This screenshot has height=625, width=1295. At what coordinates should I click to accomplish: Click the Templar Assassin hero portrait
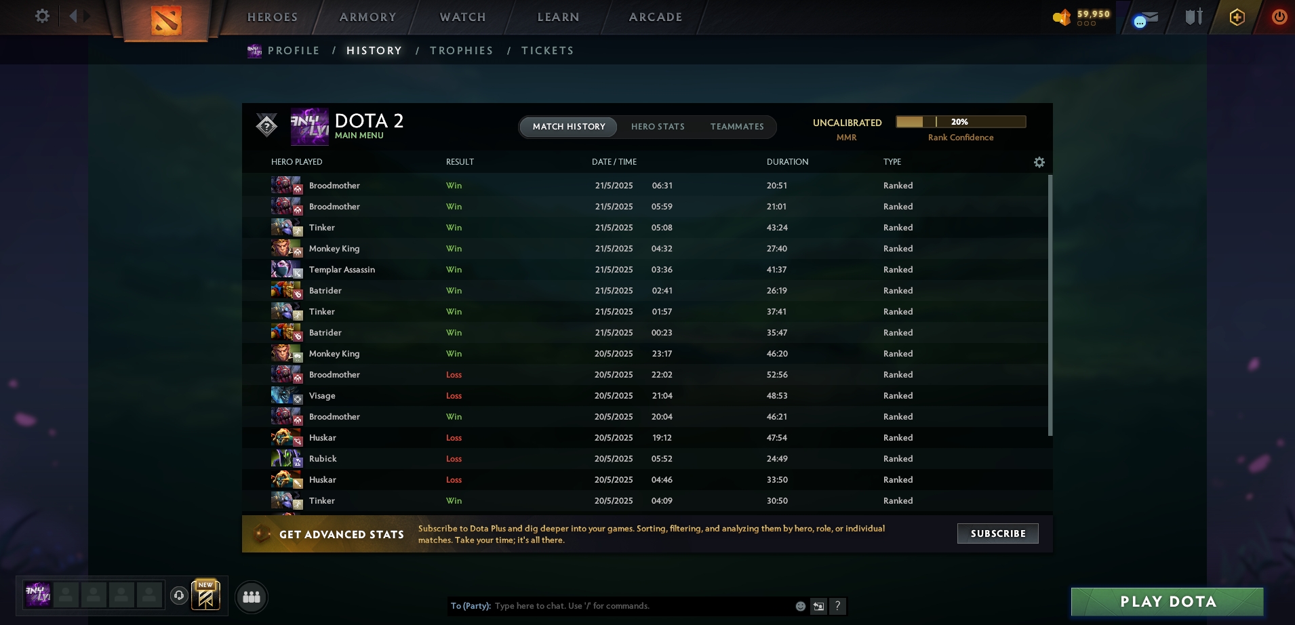point(286,269)
